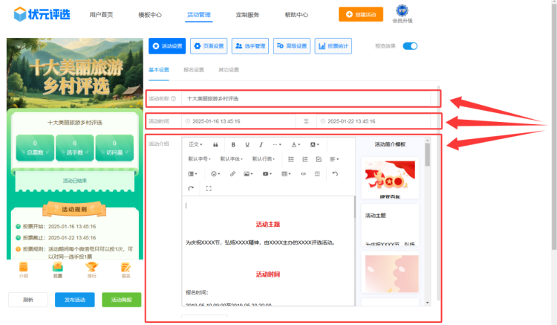Image resolution: width=557 pixels, height=325 pixels.
Task: Toggle bold formatting in the editor
Action: (x=233, y=144)
